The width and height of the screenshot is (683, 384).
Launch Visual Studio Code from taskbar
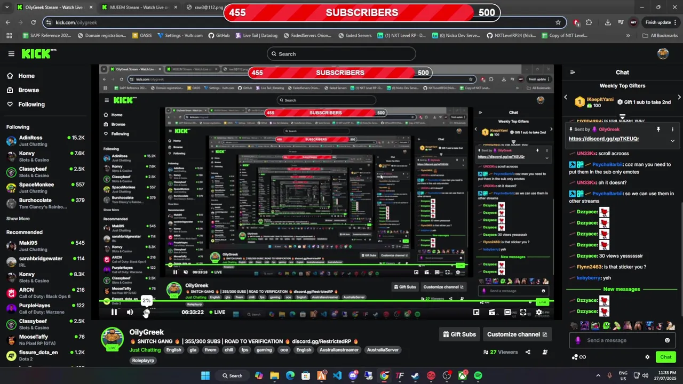(x=337, y=375)
